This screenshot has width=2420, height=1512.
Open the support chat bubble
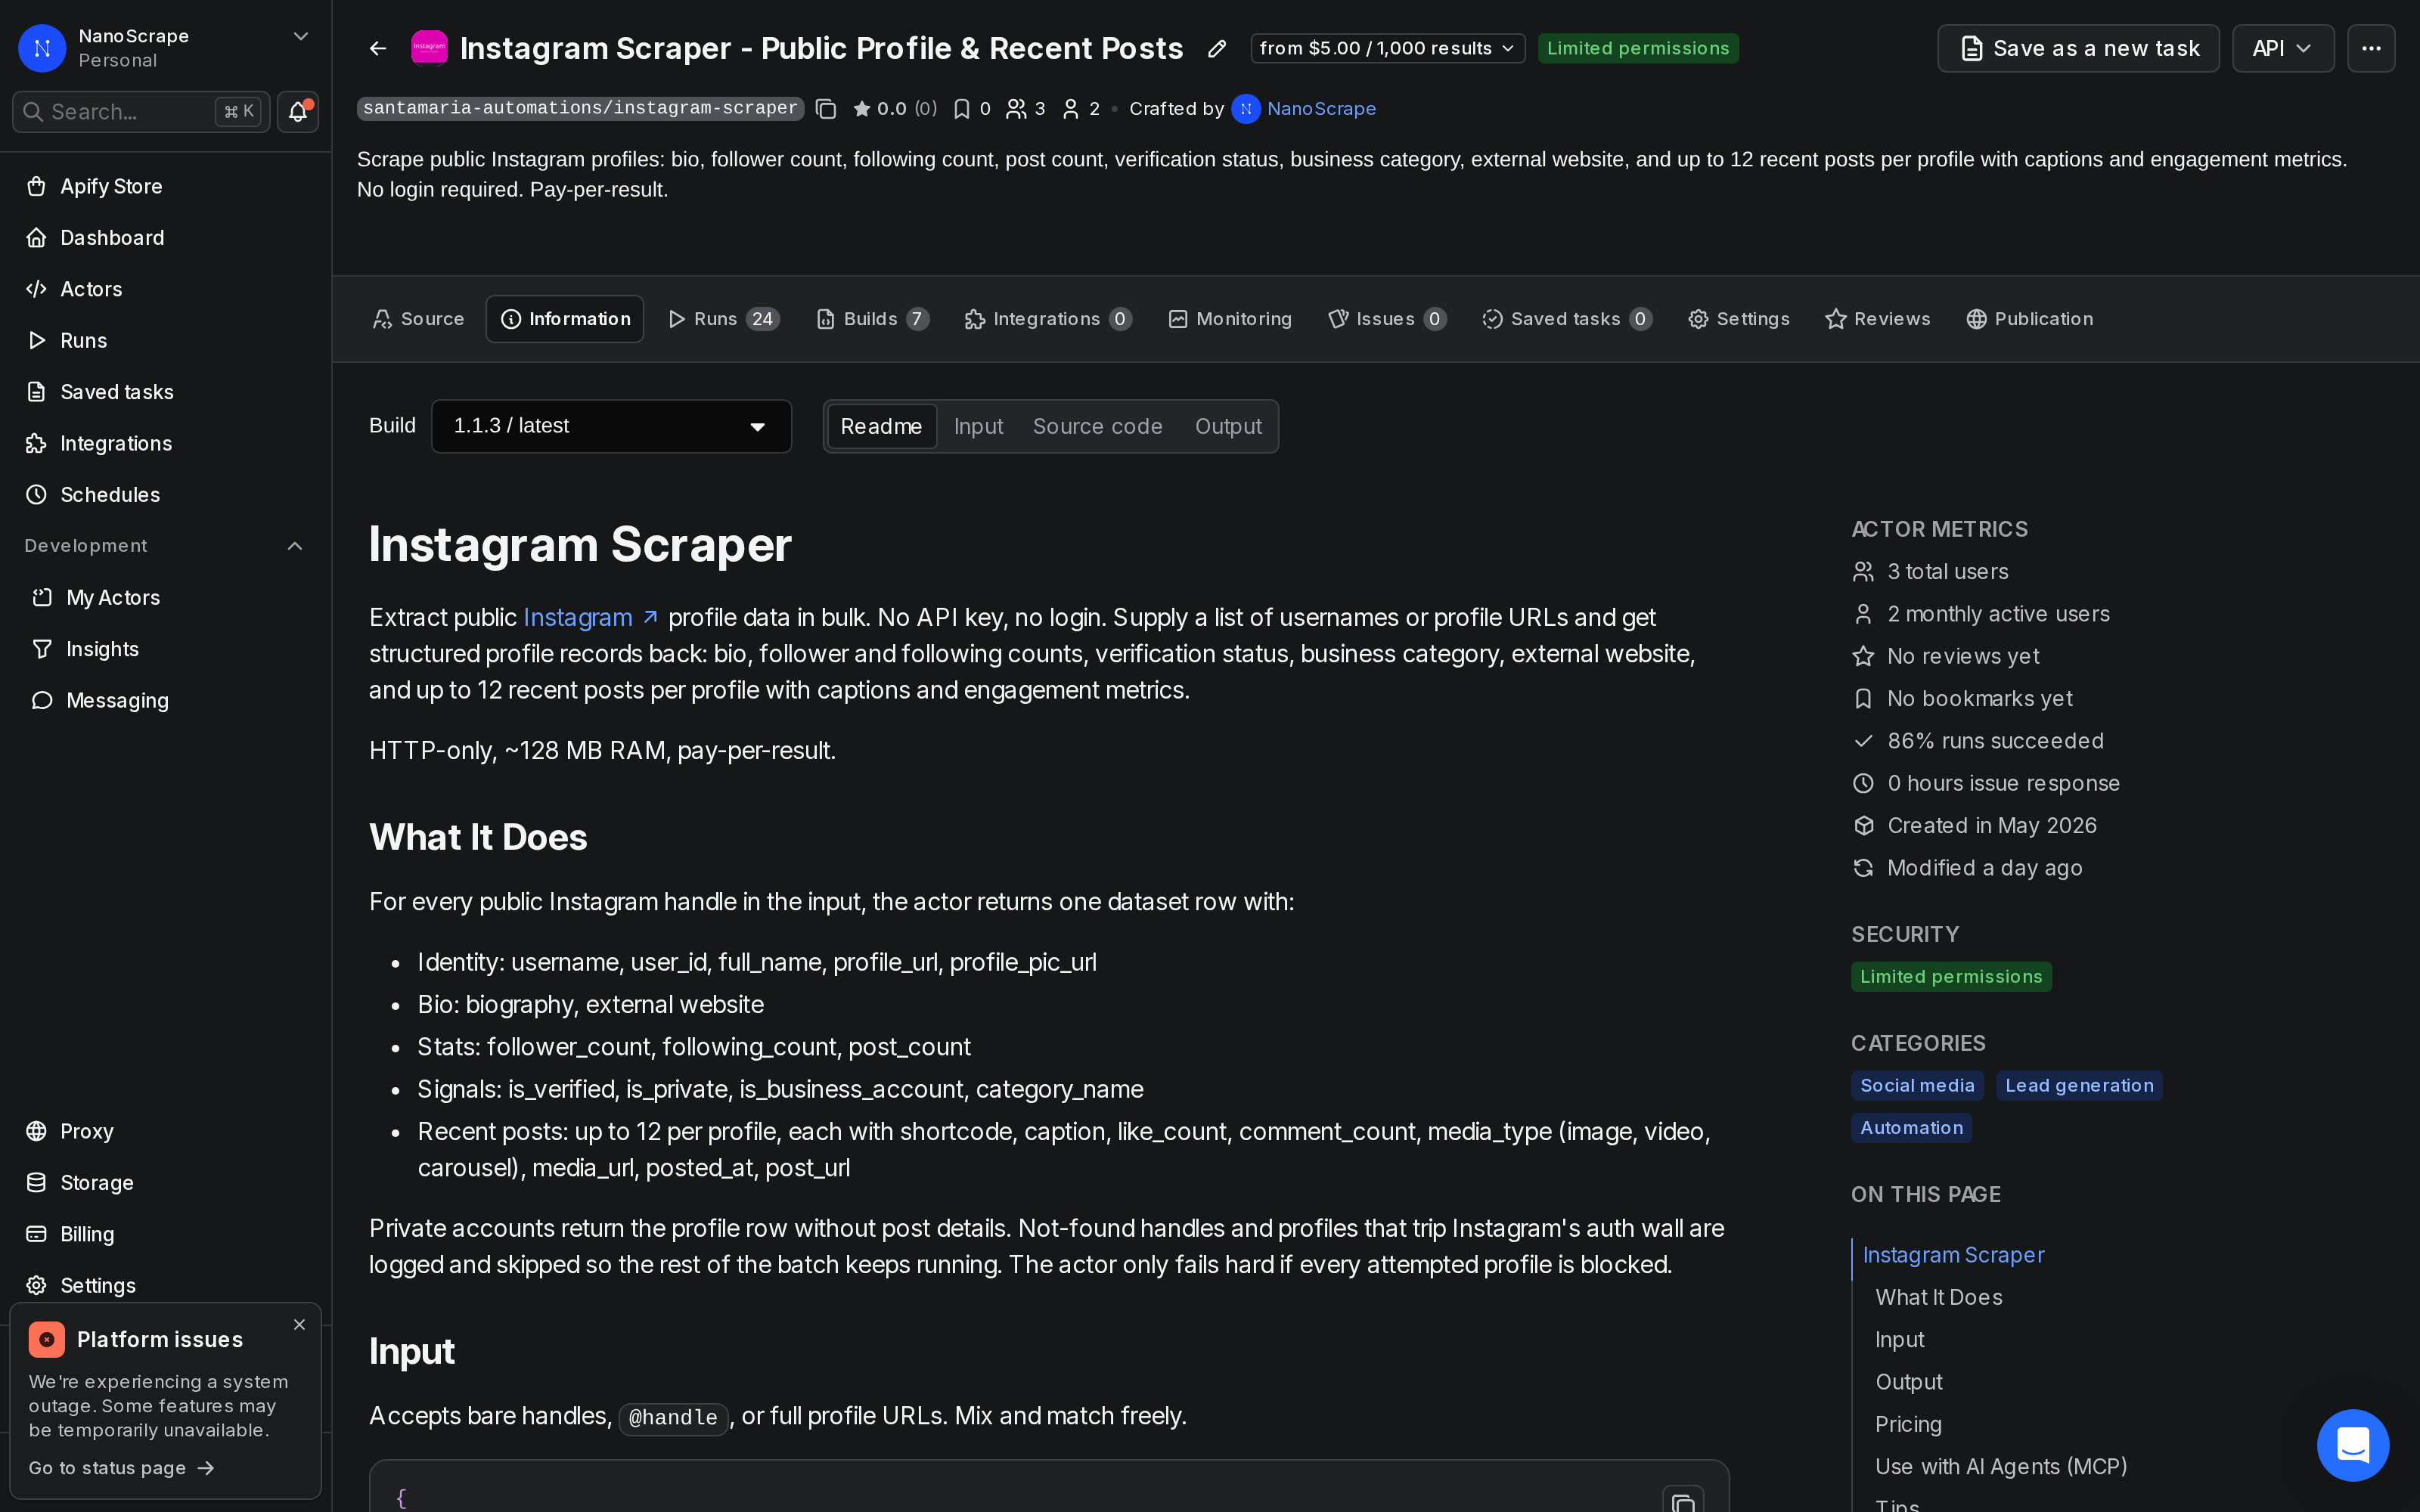(2352, 1444)
